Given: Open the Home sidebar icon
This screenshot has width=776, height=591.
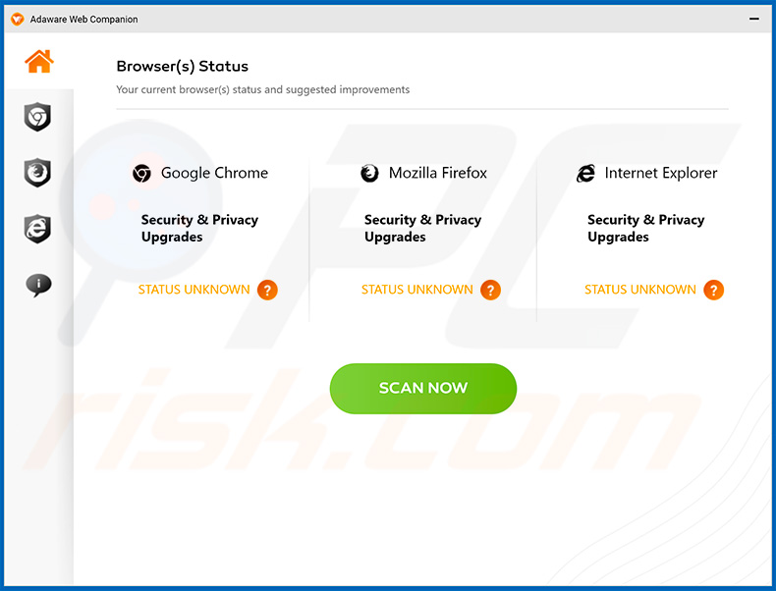Looking at the screenshot, I should point(38,62).
